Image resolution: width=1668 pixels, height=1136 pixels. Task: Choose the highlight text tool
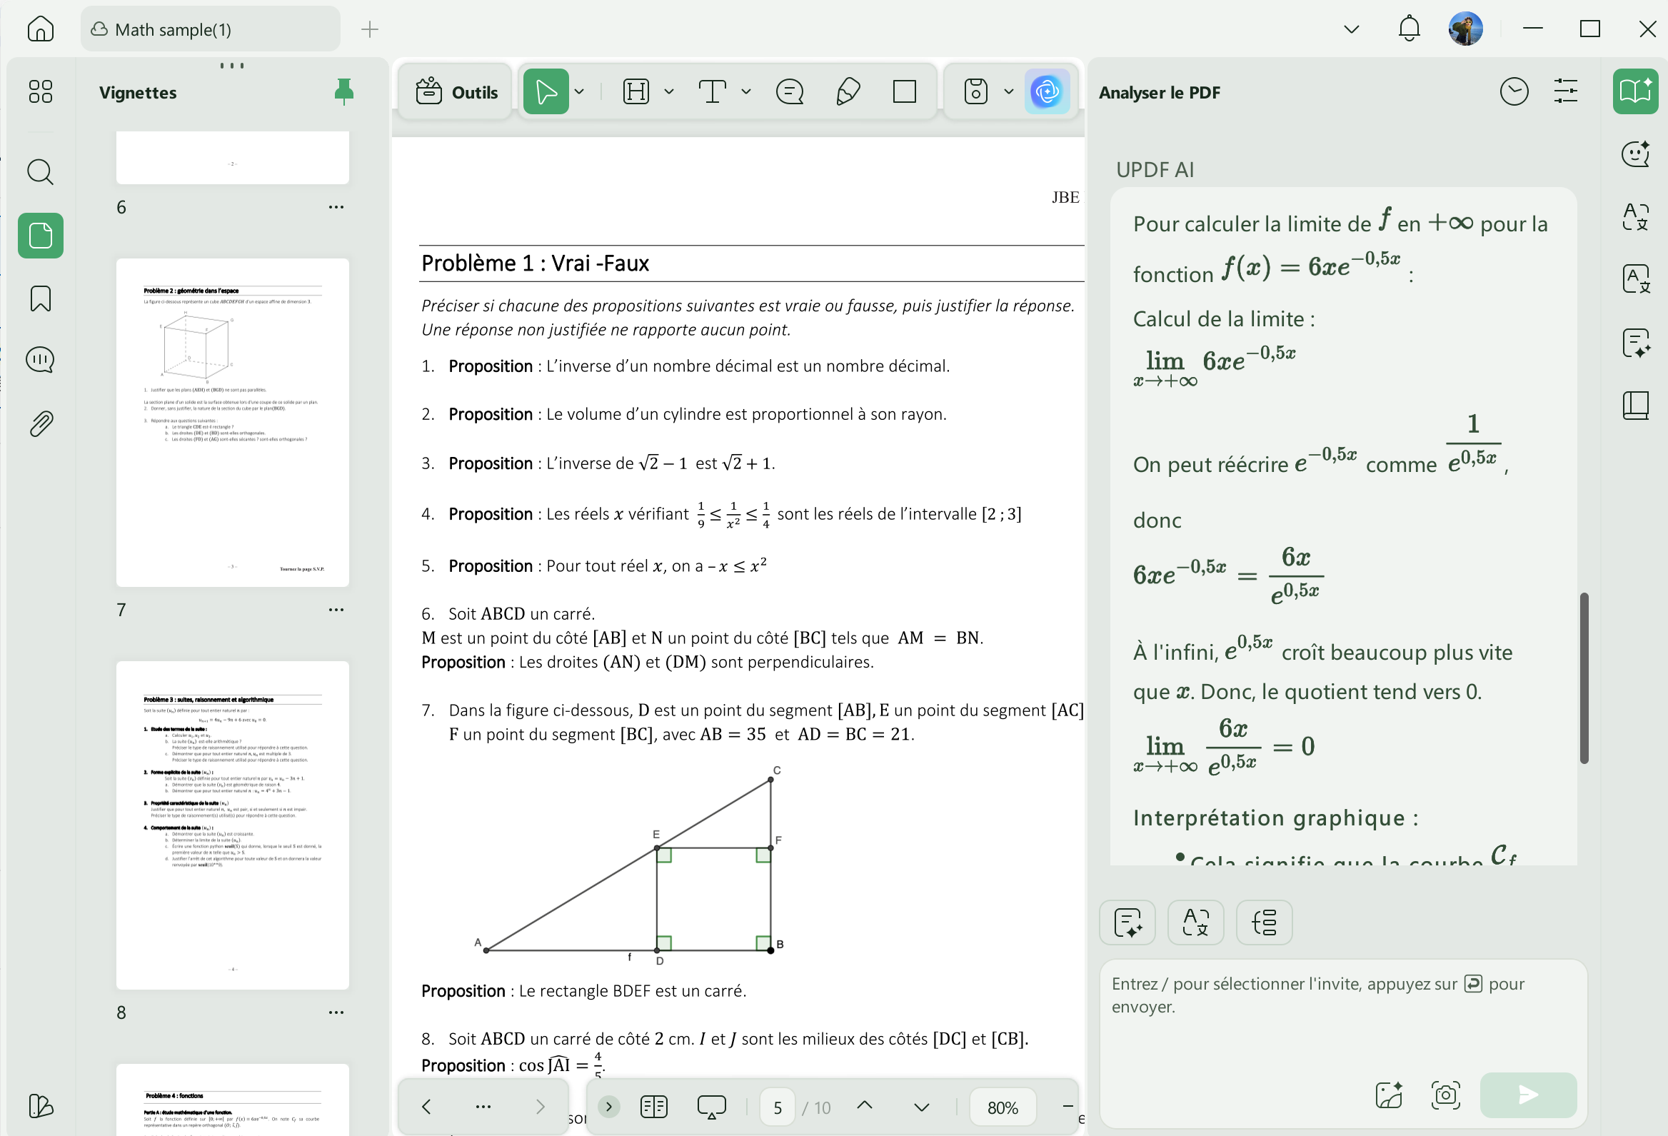pos(636,92)
